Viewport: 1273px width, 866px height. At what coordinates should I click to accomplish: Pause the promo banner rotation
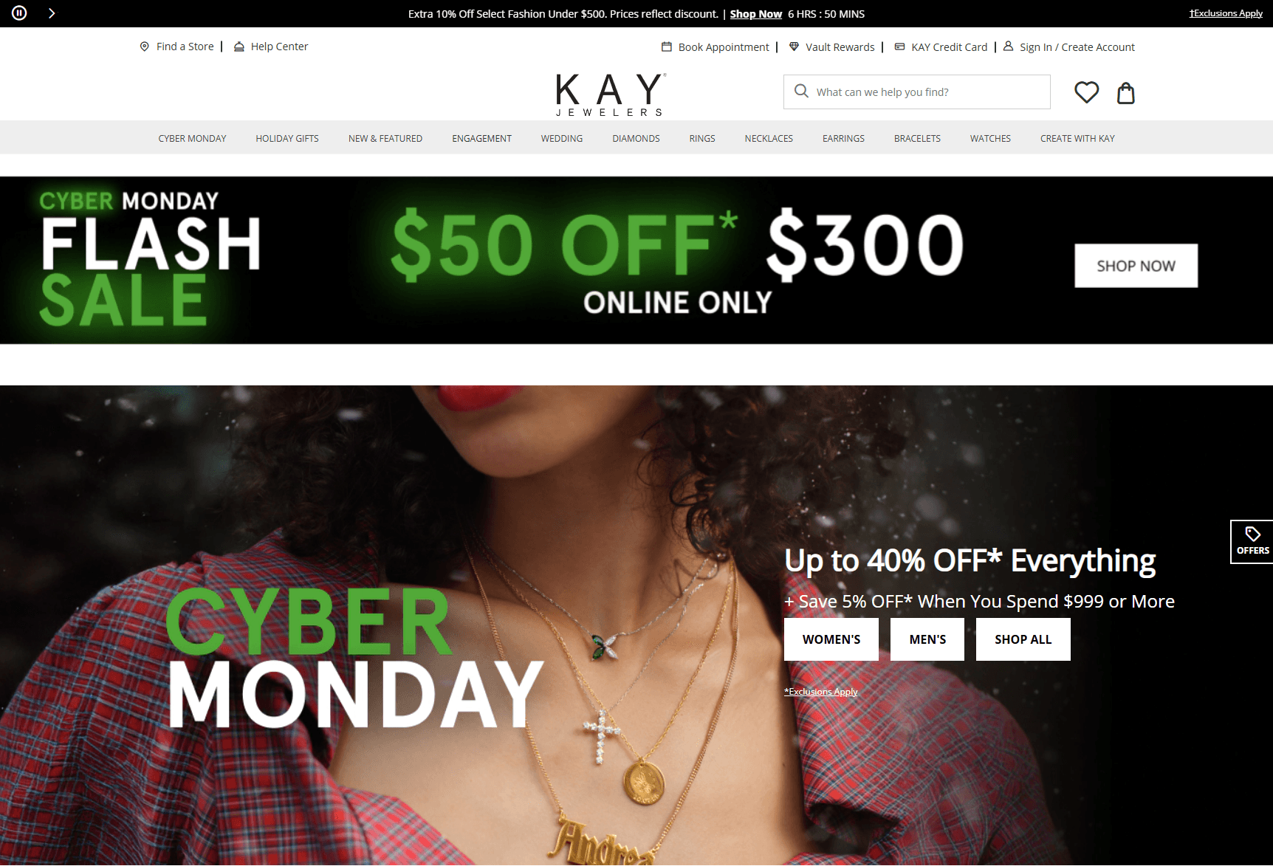(x=19, y=13)
